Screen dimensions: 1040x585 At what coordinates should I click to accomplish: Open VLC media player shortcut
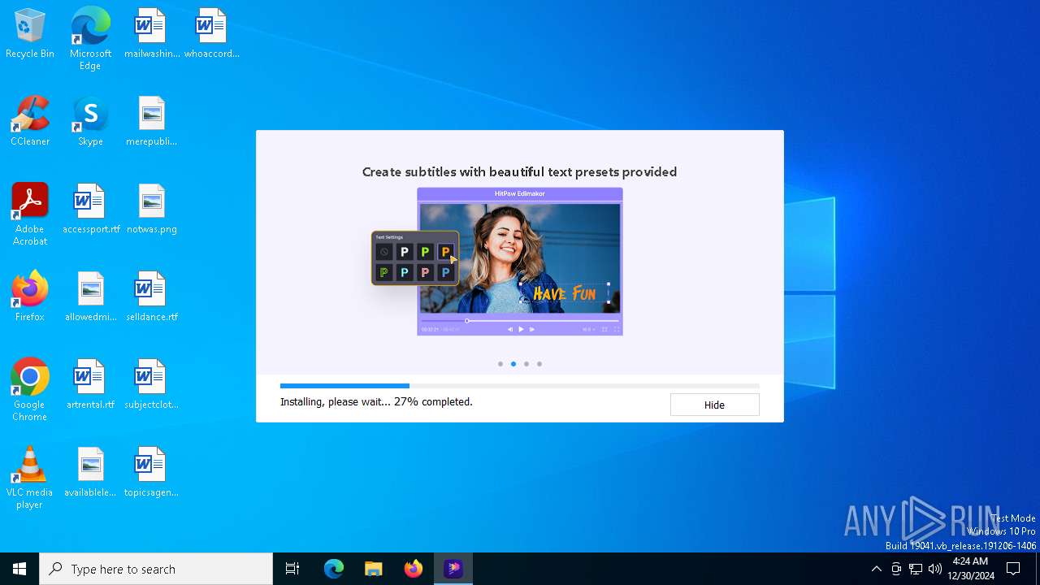30,478
